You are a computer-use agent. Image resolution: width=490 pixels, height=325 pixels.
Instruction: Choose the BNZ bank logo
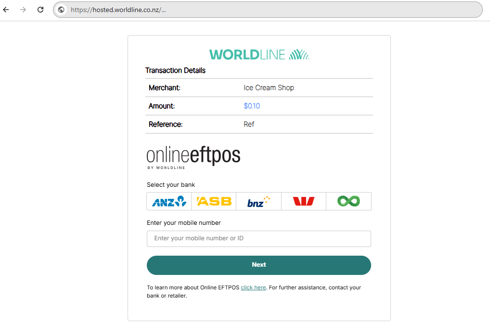[x=259, y=201]
